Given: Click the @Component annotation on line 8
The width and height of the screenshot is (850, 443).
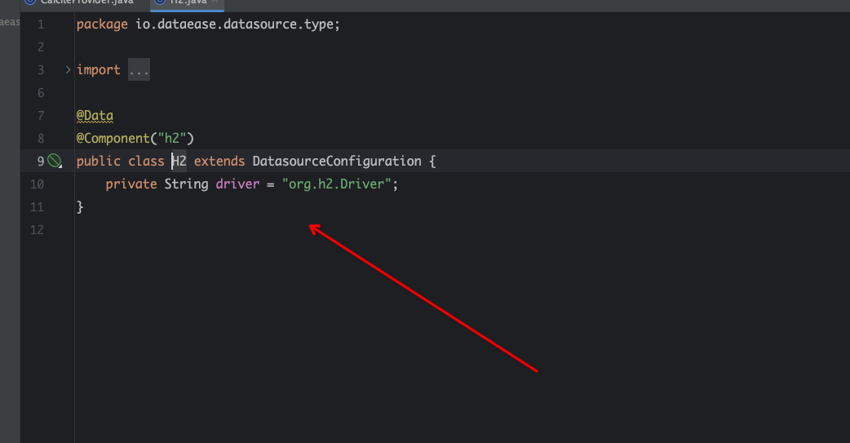Looking at the screenshot, I should click(x=113, y=139).
